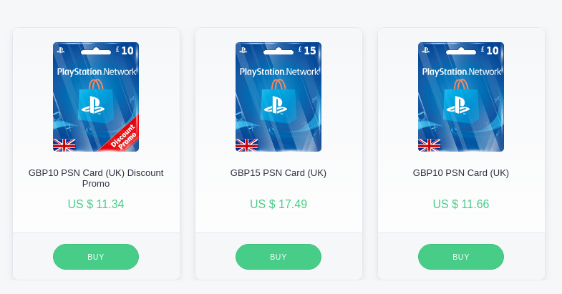Click the small PlayStation logo at the top-left of the GBP15 card
Screen dimensions: 562x294
click(x=243, y=50)
